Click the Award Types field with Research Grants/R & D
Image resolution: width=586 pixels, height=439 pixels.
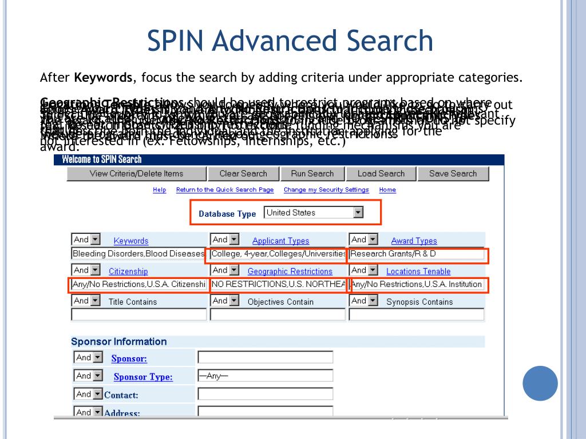click(x=417, y=254)
